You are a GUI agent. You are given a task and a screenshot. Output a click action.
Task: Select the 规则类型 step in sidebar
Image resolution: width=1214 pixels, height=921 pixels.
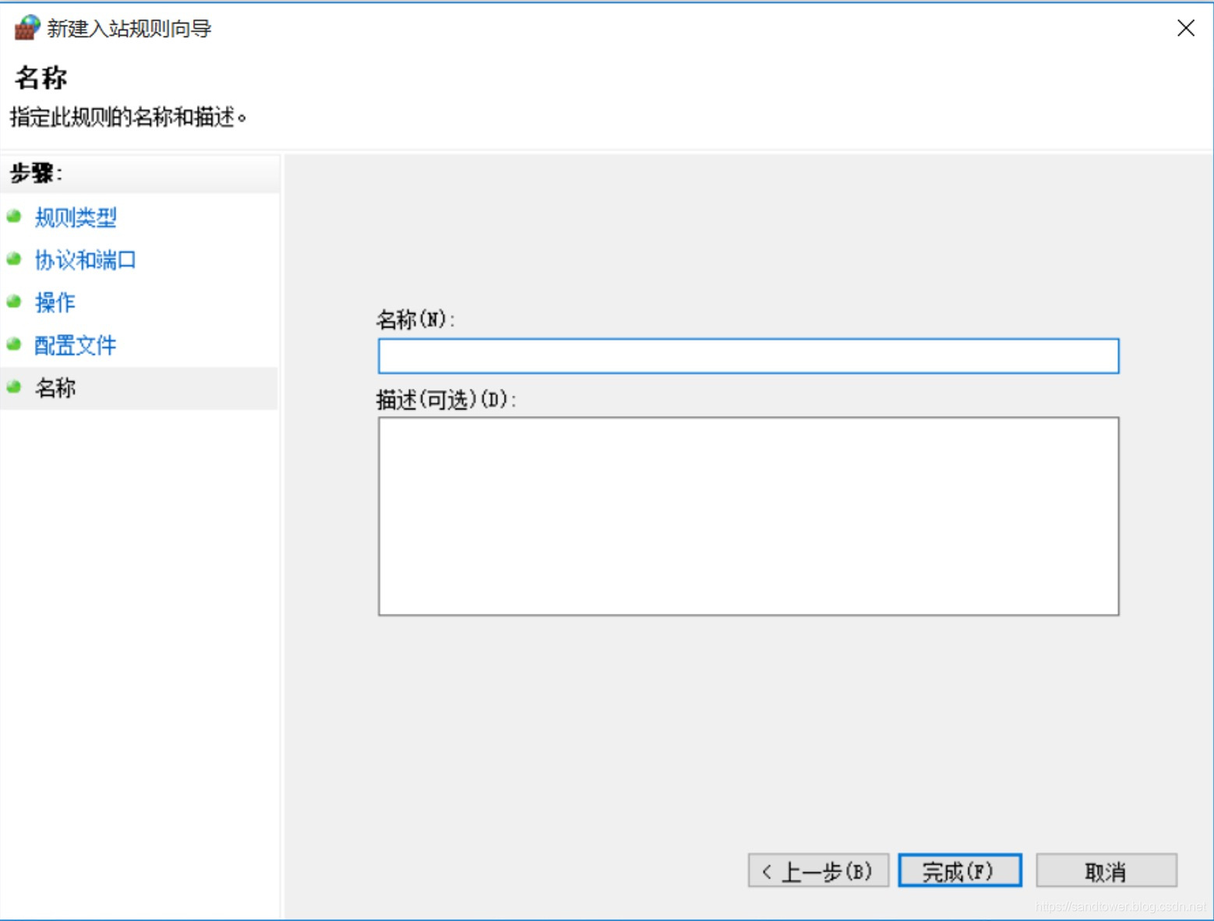coord(75,217)
